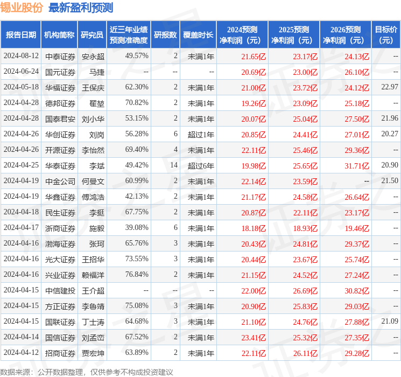This screenshot has height=377, width=401.
Task: Select the 华鑫证券 institution cell
Action: [60, 197]
